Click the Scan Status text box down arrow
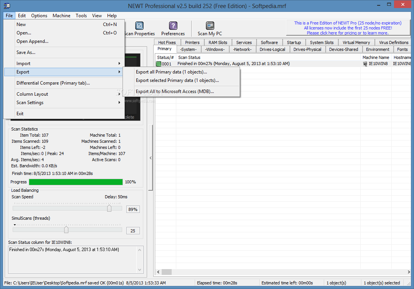 point(140,270)
